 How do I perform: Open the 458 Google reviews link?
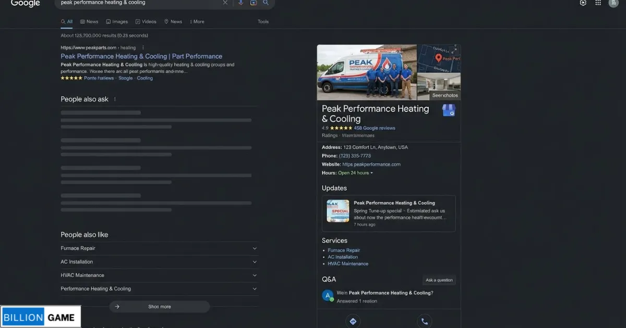click(x=374, y=128)
